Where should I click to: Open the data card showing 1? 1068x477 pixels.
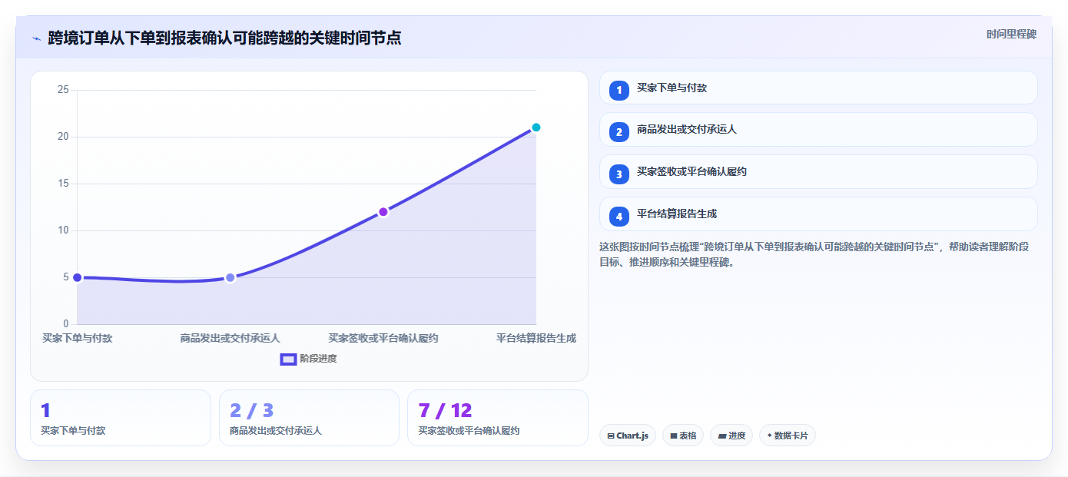coord(121,418)
